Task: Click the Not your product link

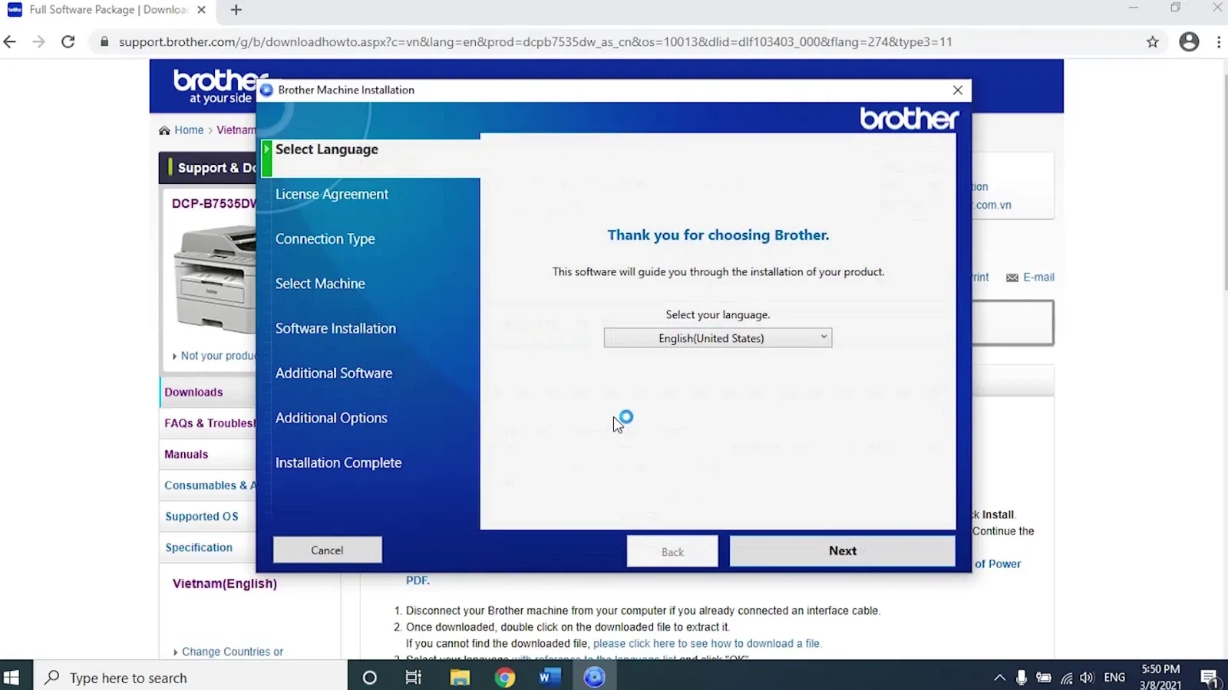Action: 217,356
